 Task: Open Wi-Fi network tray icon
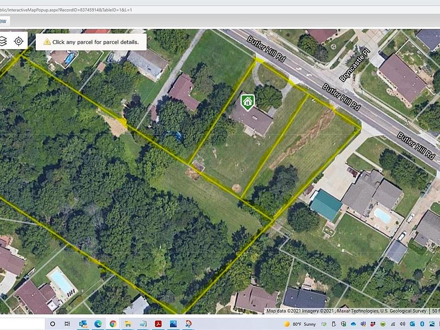pyautogui.click(x=393, y=324)
